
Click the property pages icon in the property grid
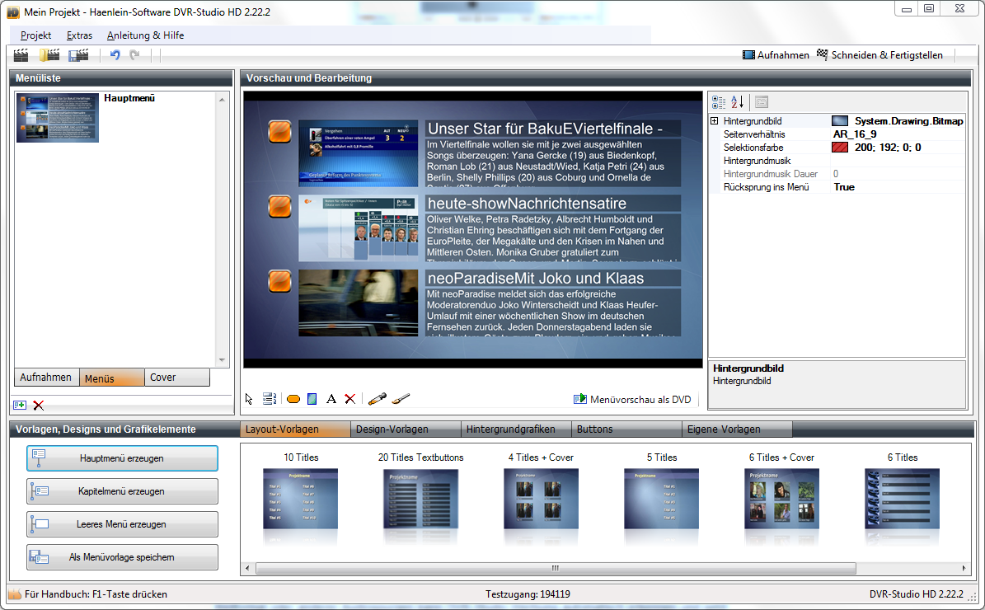(x=762, y=101)
